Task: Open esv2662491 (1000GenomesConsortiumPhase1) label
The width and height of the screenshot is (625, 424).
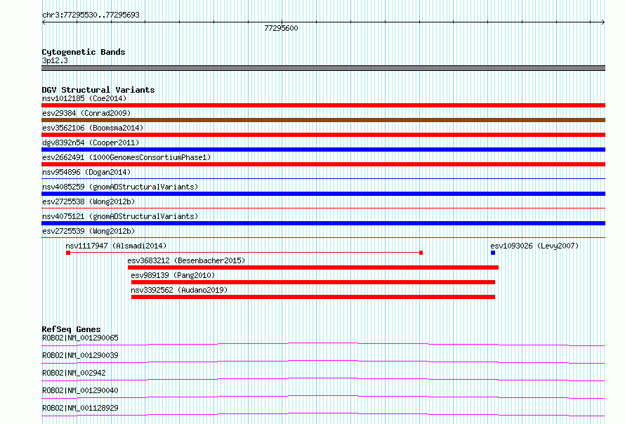Action: click(x=126, y=157)
